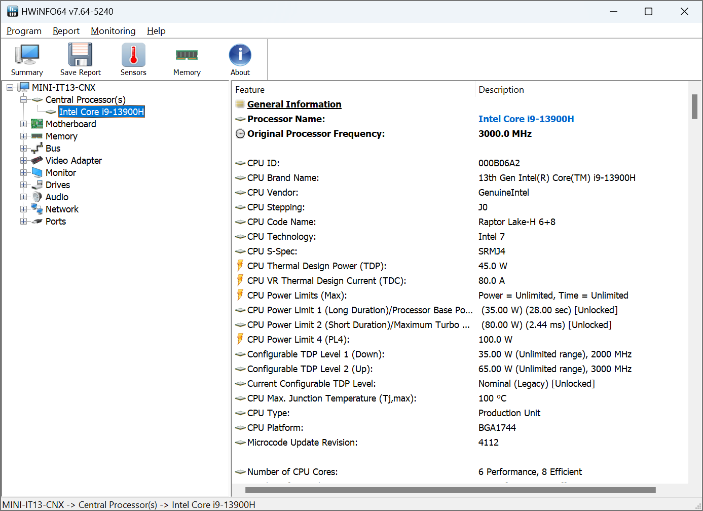Select the CPU Technology row
Image resolution: width=703 pixels, height=511 pixels.
[460, 236]
